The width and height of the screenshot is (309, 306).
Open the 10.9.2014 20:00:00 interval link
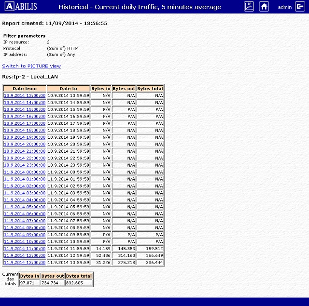(x=25, y=144)
